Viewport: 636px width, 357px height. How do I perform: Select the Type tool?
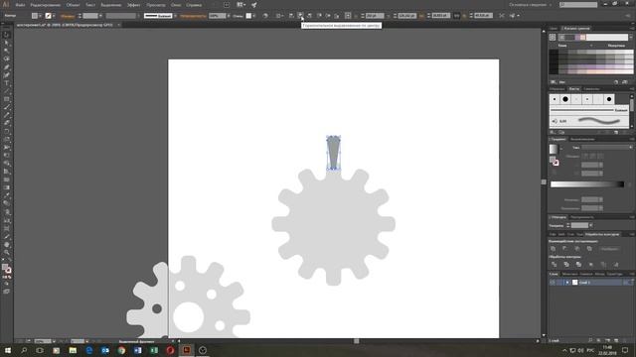pos(7,83)
